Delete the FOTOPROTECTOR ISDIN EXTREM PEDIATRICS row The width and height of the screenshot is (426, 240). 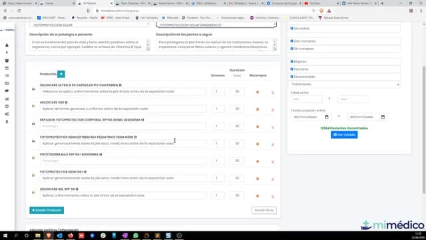click(273, 145)
